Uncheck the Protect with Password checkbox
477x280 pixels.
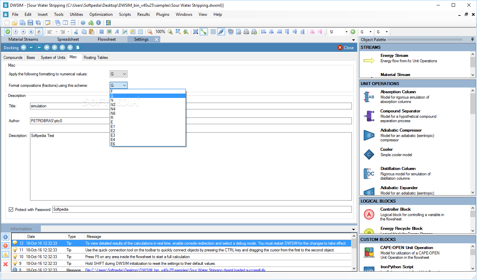tap(11, 209)
